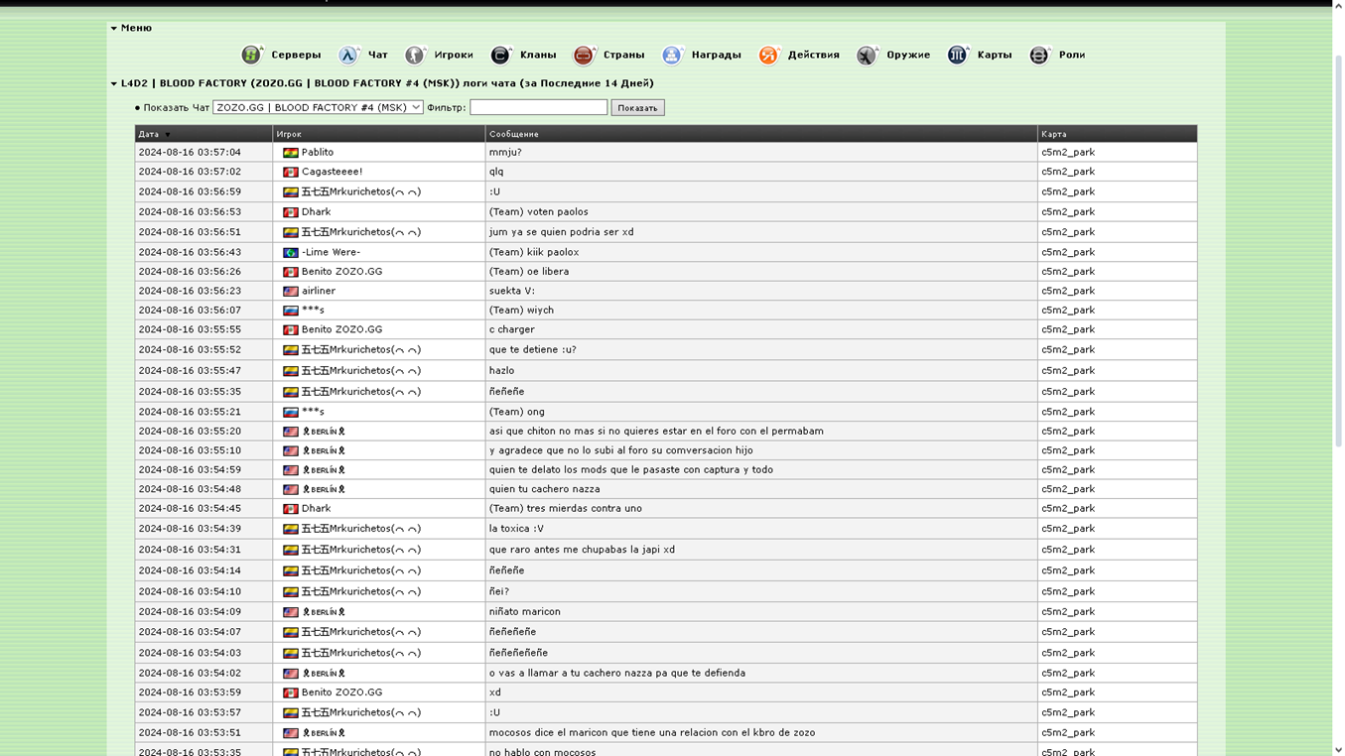Click the Действия actions icon
This screenshot has height=756, width=1345.
click(768, 55)
